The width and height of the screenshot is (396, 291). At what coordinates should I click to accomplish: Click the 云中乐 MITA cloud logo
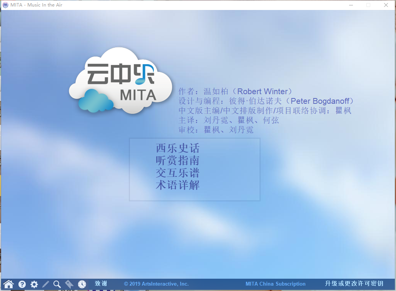121,80
